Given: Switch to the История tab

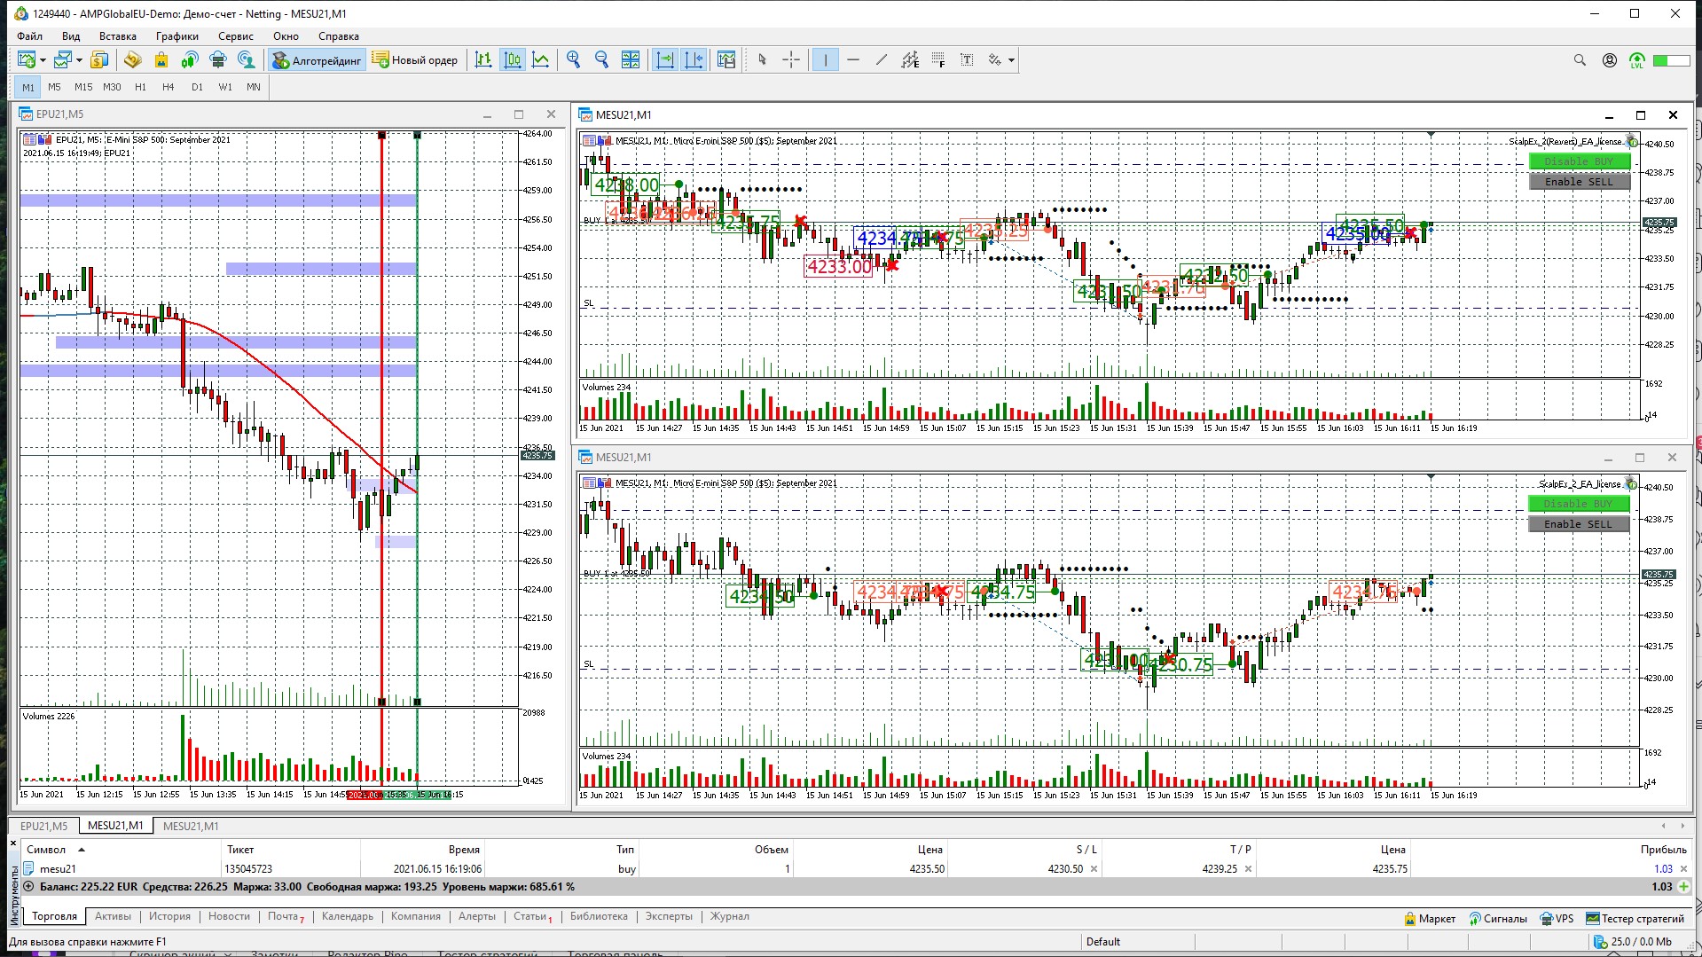Looking at the screenshot, I should pyautogui.click(x=169, y=916).
